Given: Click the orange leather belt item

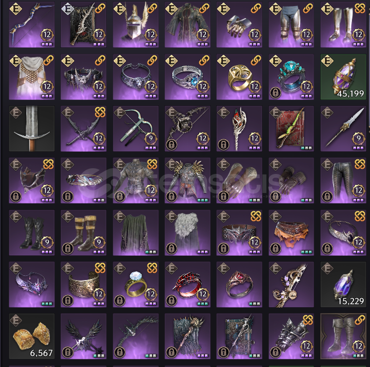Looking at the screenshot, I should (291, 232).
